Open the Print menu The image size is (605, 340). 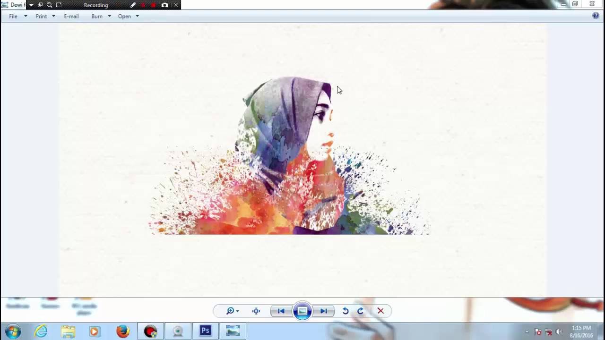click(x=41, y=16)
